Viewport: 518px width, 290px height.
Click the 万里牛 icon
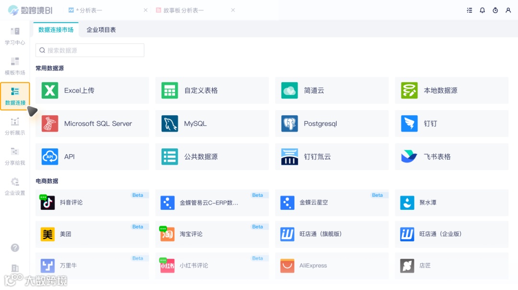[x=47, y=266]
